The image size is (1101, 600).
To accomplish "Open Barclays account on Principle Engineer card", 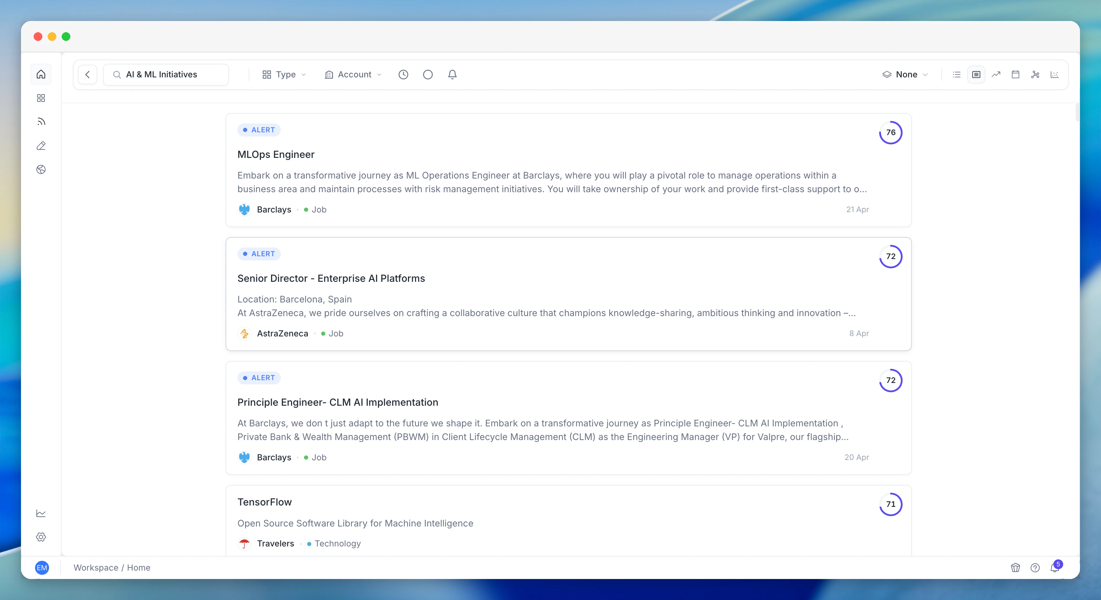I will tap(274, 457).
